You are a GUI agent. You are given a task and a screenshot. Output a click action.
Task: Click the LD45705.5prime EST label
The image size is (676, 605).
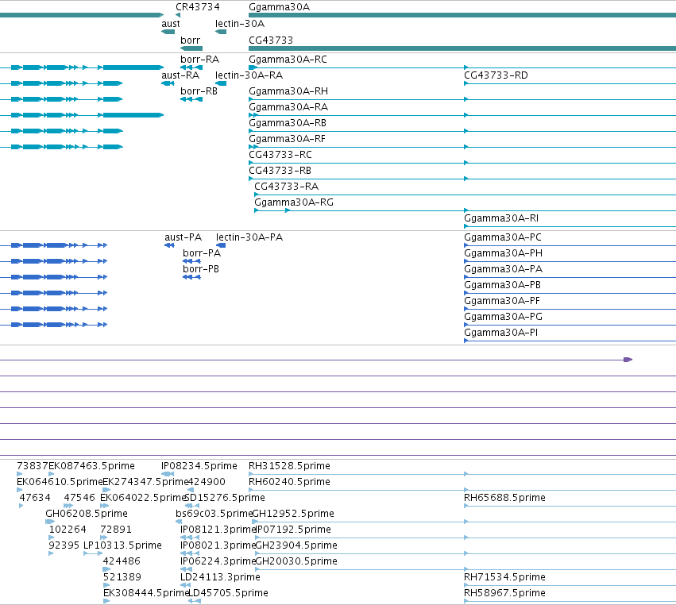(x=228, y=593)
